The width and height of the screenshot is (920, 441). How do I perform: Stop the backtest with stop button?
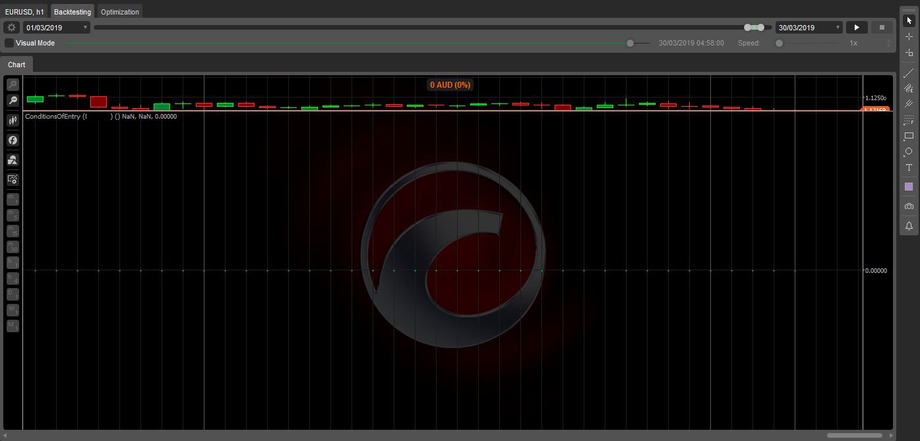(x=882, y=27)
